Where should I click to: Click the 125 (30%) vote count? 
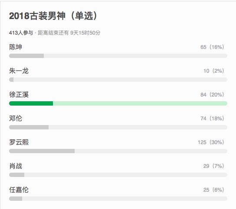(x=211, y=142)
